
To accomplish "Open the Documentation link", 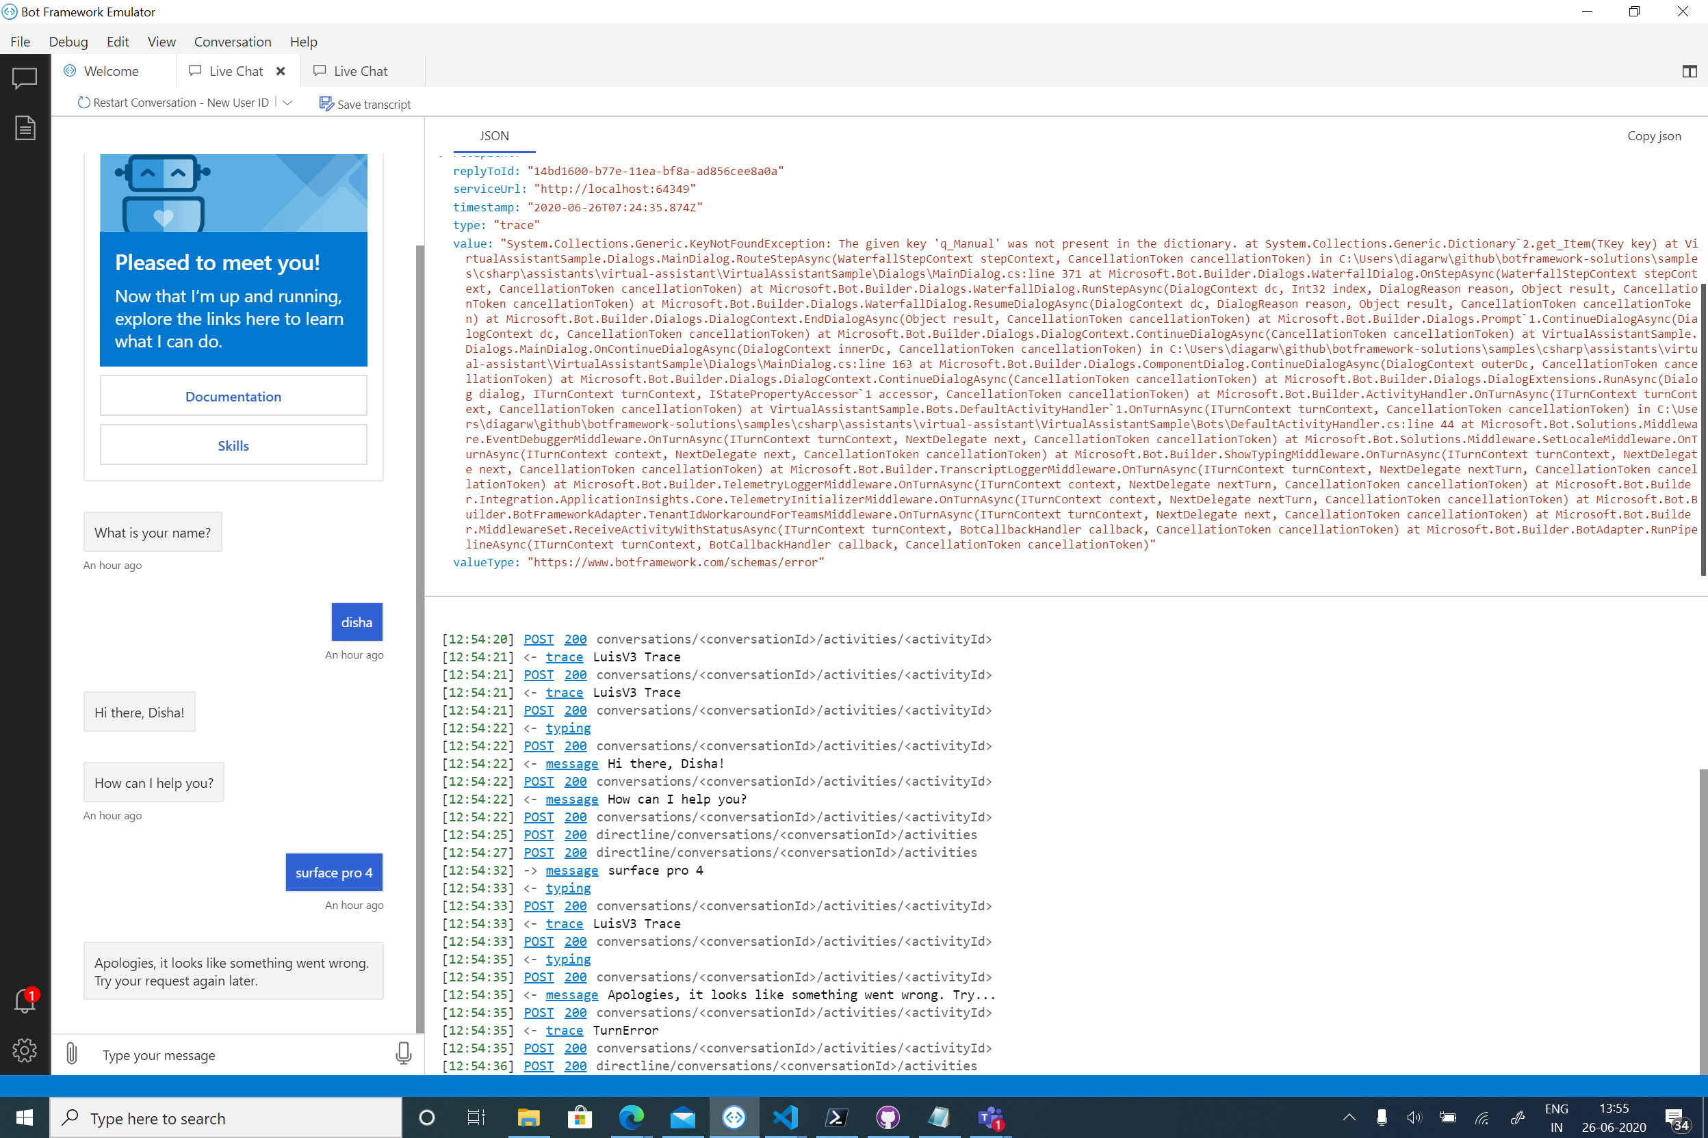I will point(233,396).
